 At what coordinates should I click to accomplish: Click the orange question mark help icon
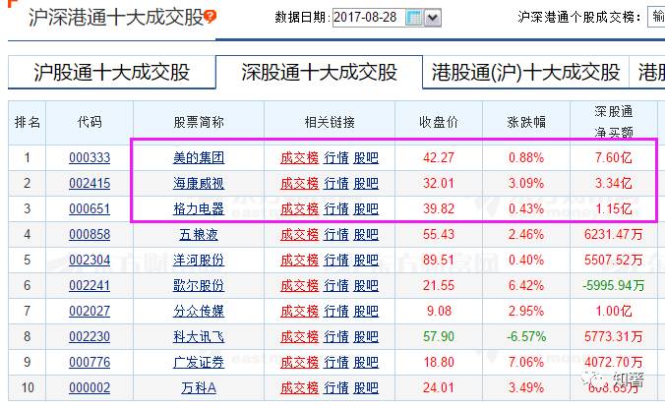coord(210,17)
